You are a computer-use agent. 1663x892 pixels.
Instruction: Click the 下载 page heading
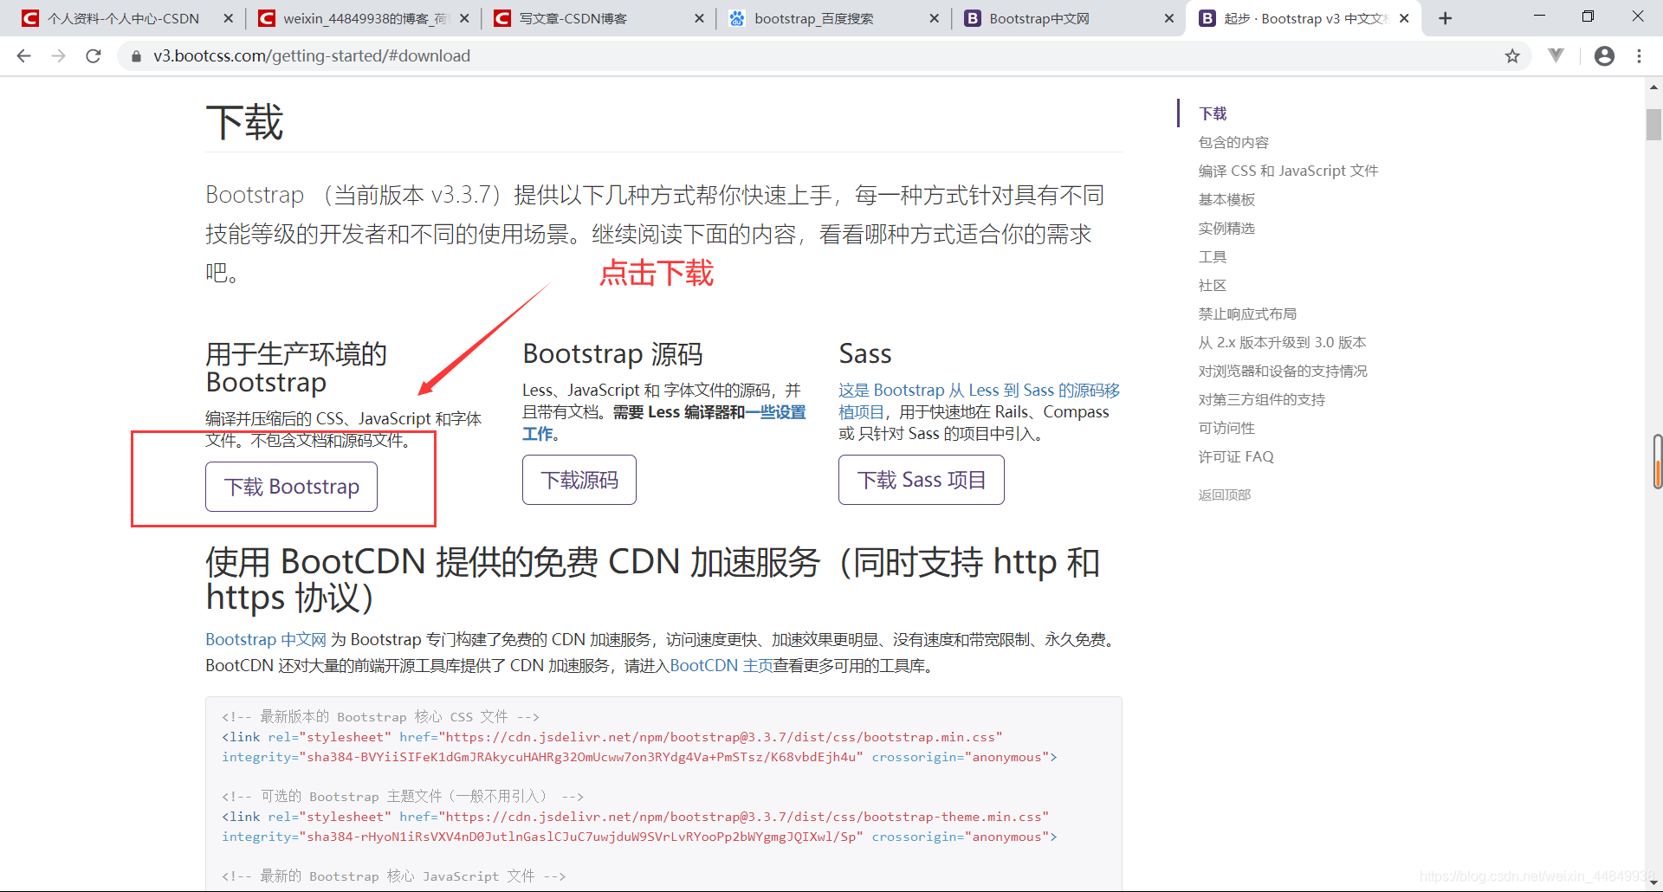tap(245, 122)
